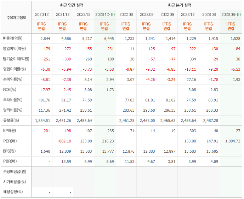Screen dimensions: 244x199
Task: Click the 13,605 BPS value
Action: (x=212, y=151)
